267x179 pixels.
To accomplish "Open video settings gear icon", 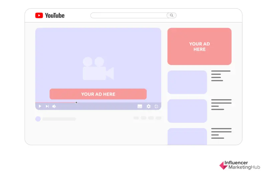I will point(149,106).
